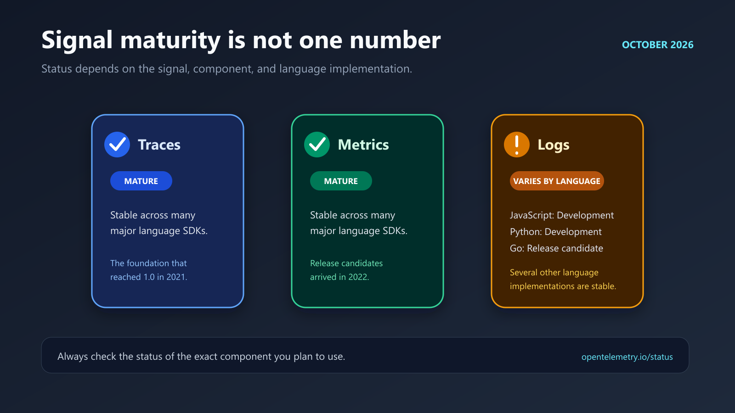Click the Logs card heading

(554, 145)
